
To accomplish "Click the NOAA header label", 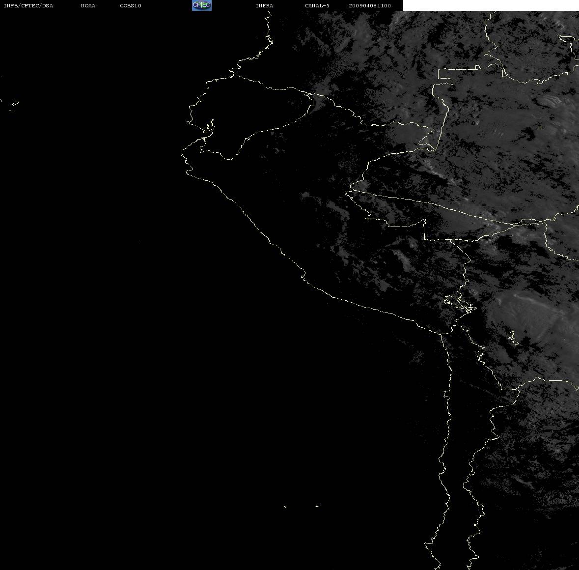I will [88, 5].
